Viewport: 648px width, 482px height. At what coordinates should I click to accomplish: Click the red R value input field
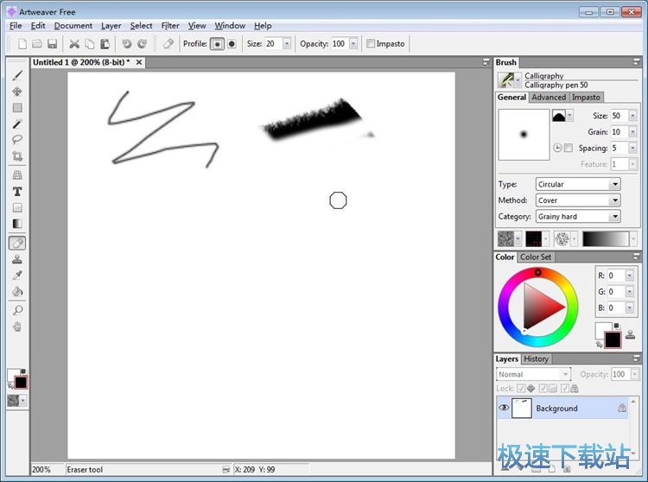pyautogui.click(x=614, y=276)
